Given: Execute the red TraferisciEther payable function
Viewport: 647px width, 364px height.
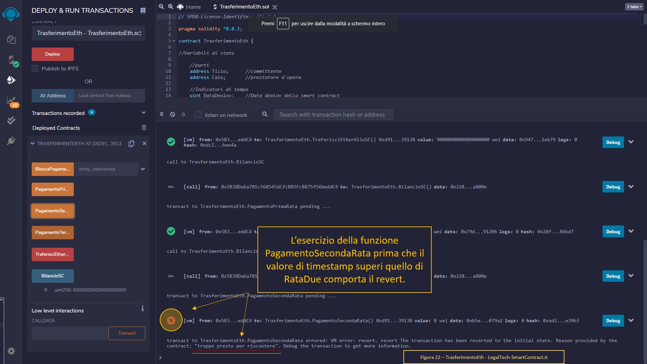Looking at the screenshot, I should 53,254.
